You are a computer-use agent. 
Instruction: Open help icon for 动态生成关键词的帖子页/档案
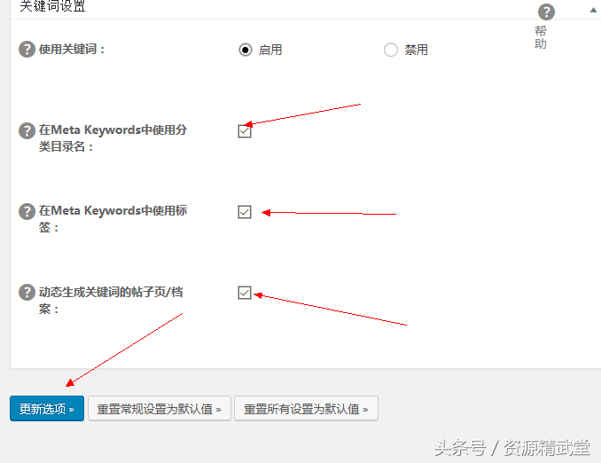27,293
